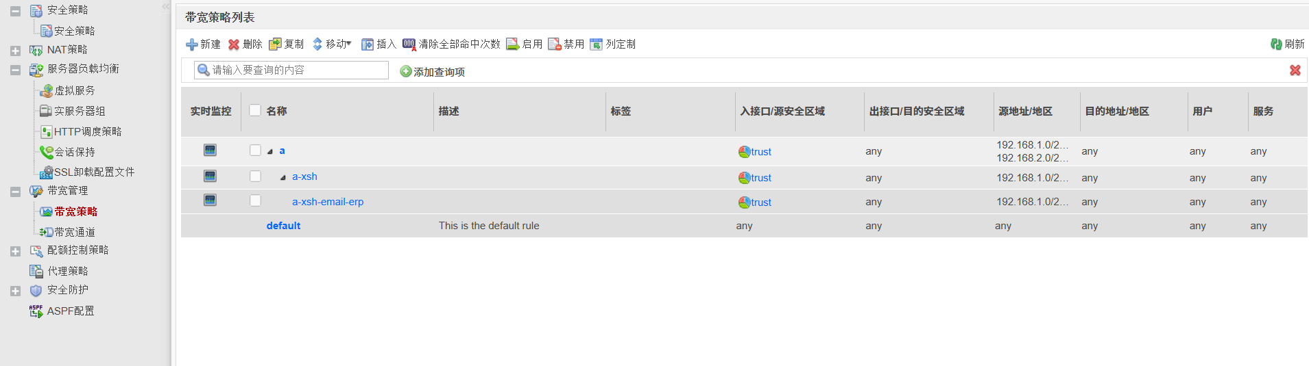Expand the NAT策略 tree node
The width and height of the screenshot is (1309, 366).
[15, 51]
